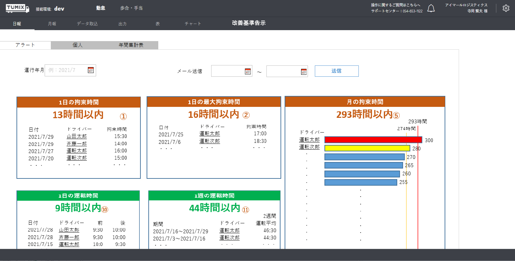
Task: Open calendar for mail send start date
Action: tap(248, 71)
